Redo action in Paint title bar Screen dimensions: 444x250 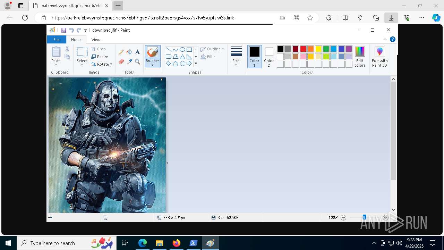[x=79, y=30]
